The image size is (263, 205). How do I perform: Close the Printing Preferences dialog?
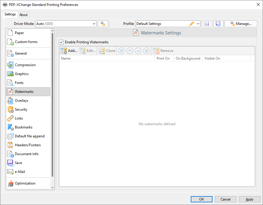258,4
